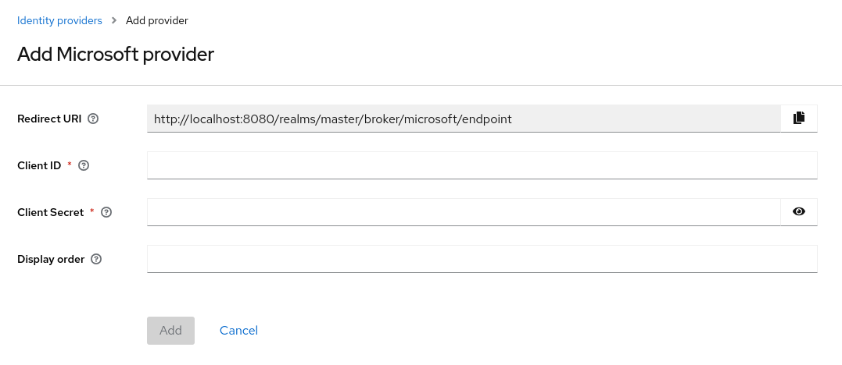The height and width of the screenshot is (365, 842).
Task: Click the Display order label text
Action: 51,260
